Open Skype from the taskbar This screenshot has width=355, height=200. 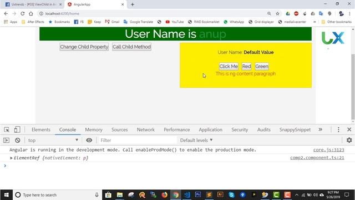pyautogui.click(x=231, y=195)
